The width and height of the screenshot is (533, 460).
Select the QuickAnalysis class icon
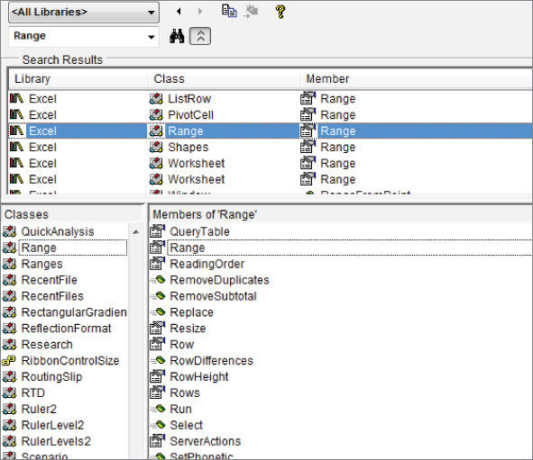pyautogui.click(x=9, y=231)
